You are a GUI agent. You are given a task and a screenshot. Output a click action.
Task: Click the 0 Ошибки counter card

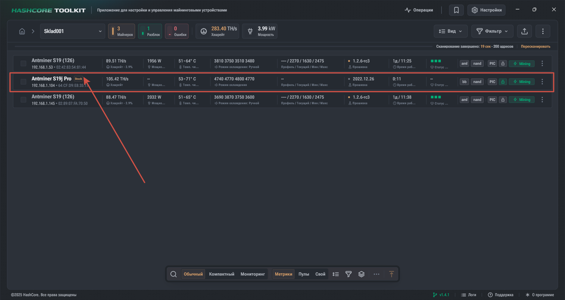[x=177, y=31]
